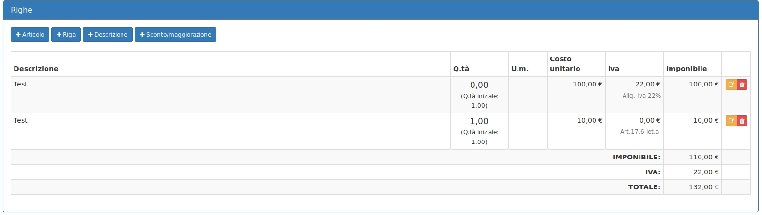Click the Art.17,6 let.a- Iva label
762x215 pixels.
(x=640, y=132)
